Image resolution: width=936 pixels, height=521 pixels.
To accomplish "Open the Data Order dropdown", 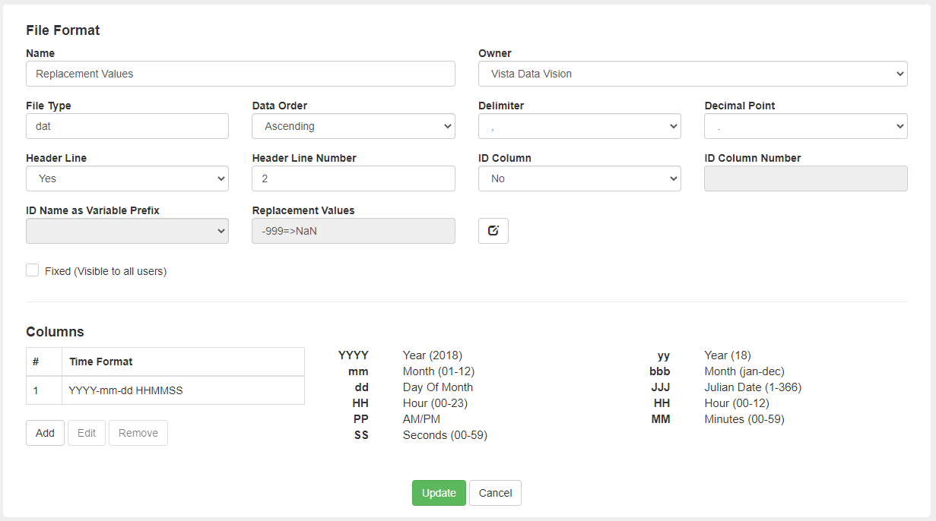I will point(354,126).
